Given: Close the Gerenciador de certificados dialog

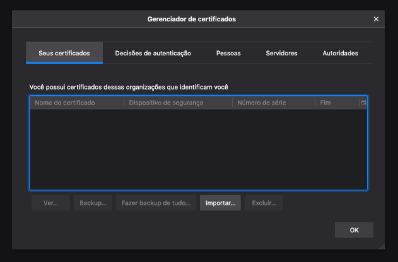Looking at the screenshot, I should click(377, 20).
